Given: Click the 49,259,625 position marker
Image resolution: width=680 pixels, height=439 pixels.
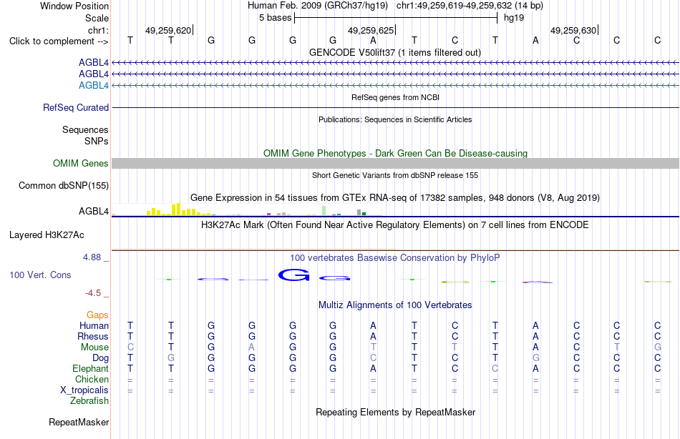Looking at the screenshot, I should [371, 30].
